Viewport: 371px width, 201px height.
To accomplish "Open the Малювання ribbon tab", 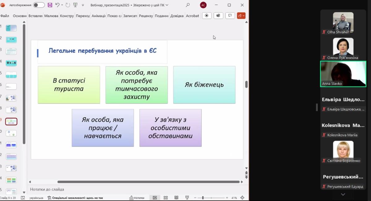I will click(51, 16).
